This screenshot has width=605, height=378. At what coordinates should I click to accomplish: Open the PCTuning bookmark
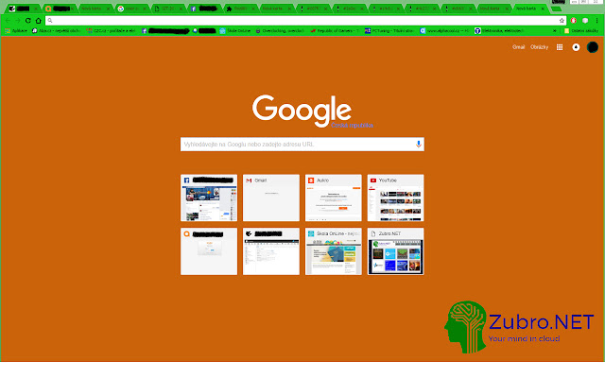pos(389,31)
